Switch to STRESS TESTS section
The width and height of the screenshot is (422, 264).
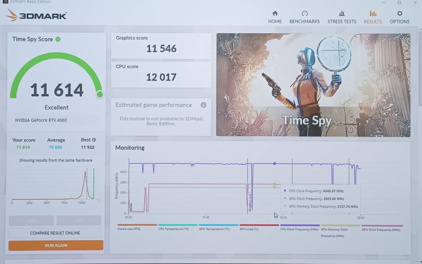click(342, 21)
